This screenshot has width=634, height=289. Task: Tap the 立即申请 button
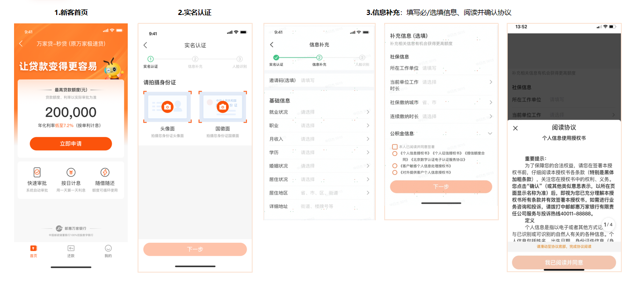71,144
